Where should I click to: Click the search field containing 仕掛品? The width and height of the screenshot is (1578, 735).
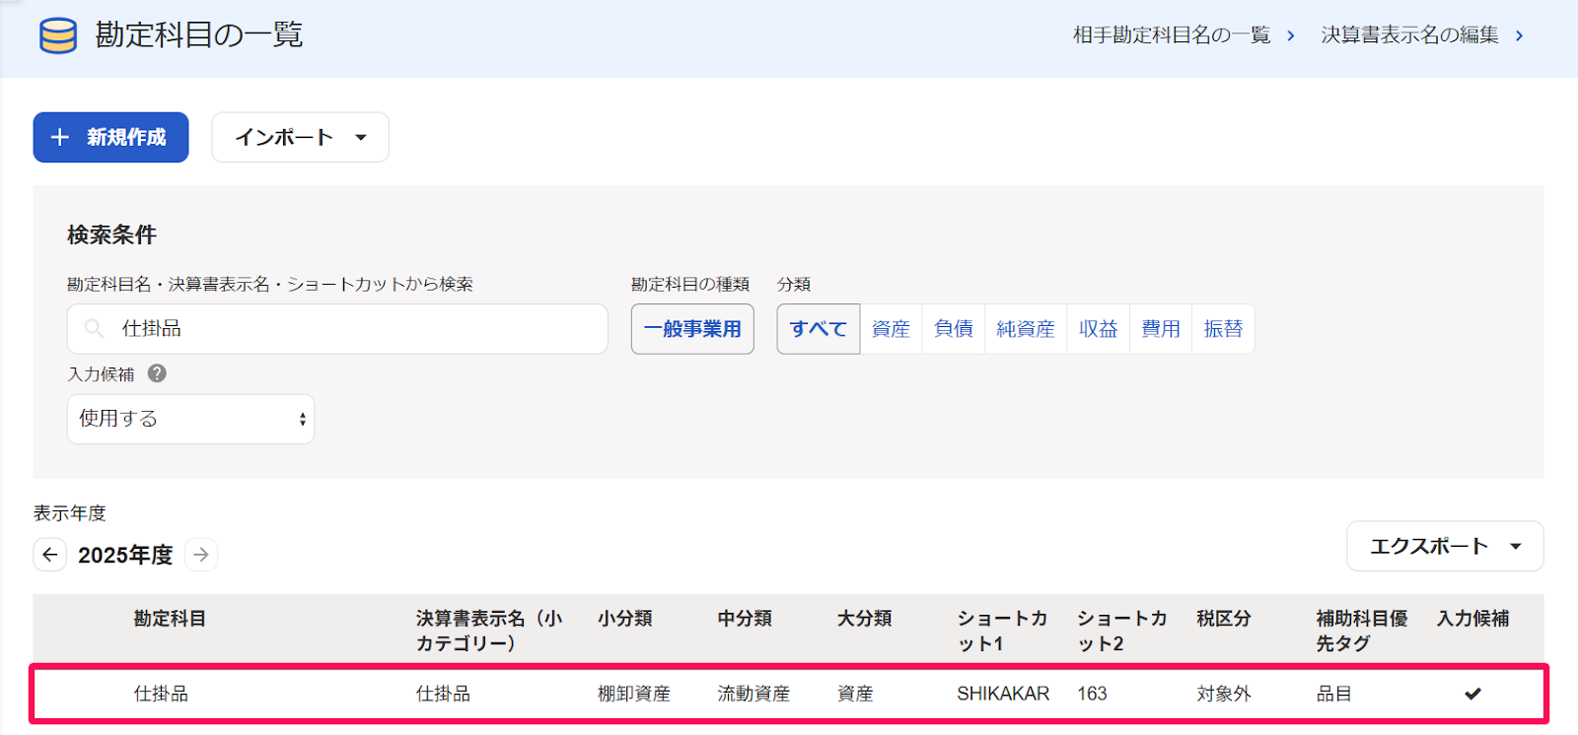pyautogui.click(x=337, y=329)
